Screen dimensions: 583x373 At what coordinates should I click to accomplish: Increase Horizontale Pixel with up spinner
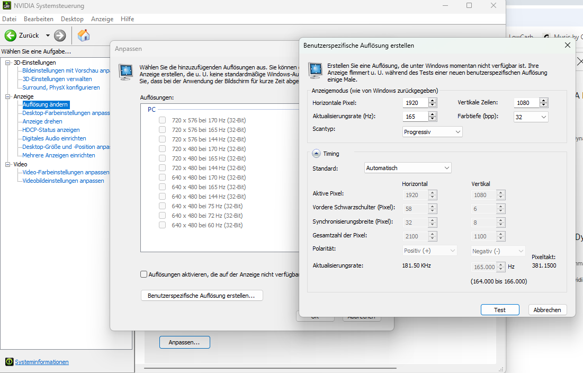(x=433, y=101)
